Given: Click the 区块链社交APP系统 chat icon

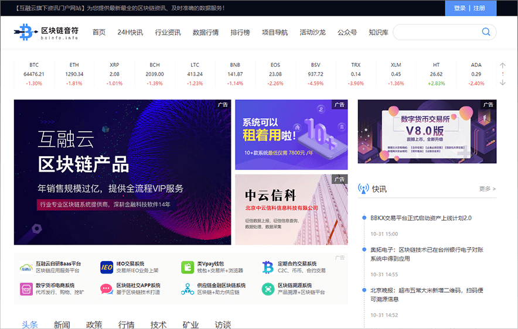Looking at the screenshot, I should pyautogui.click(x=107, y=289).
